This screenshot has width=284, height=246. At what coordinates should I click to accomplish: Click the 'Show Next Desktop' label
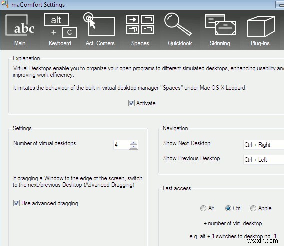click(x=187, y=143)
